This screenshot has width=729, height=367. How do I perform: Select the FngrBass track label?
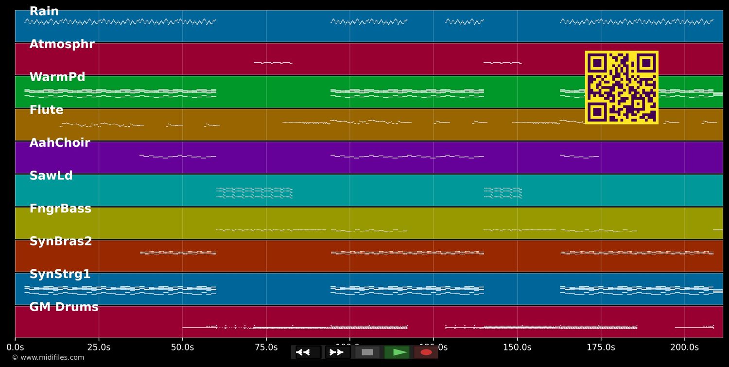[60, 208]
